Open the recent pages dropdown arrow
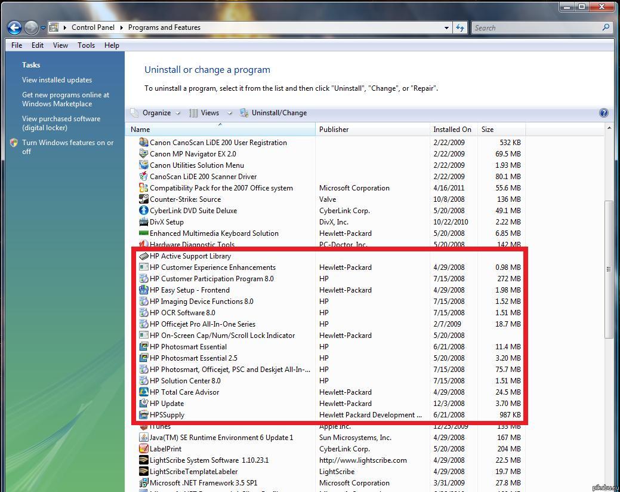This screenshot has height=492, width=620. click(43, 27)
